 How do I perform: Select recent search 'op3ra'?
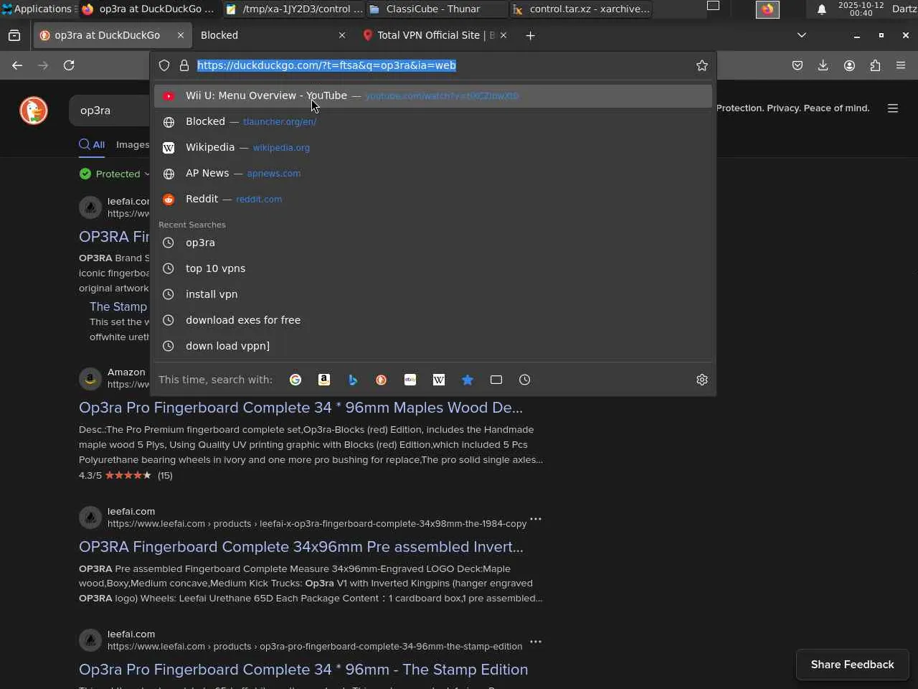pos(433,243)
